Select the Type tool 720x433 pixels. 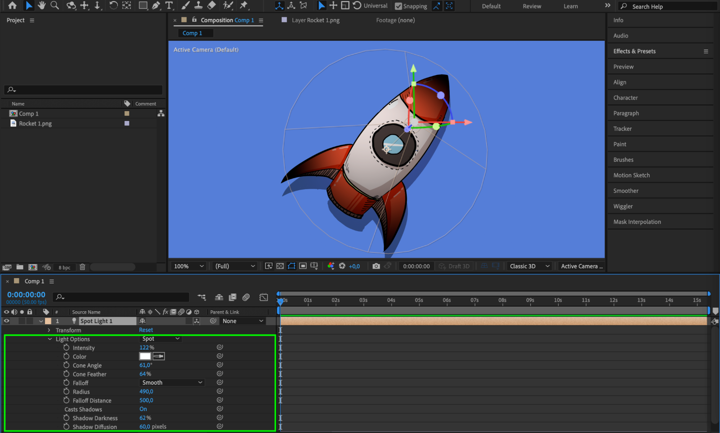(169, 5)
